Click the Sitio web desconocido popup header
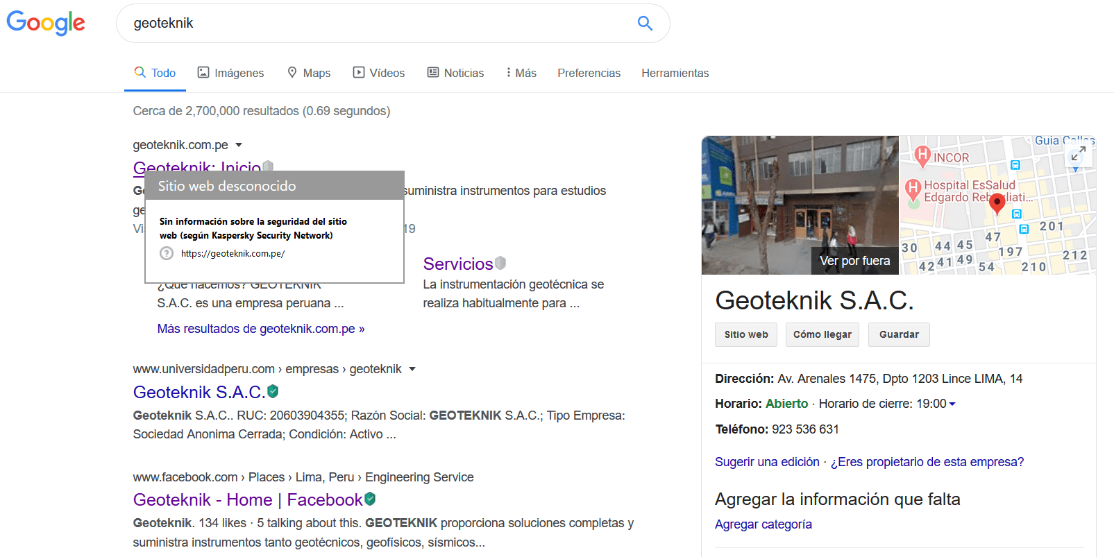Image resolution: width=1114 pixels, height=557 pixels. coord(275,186)
